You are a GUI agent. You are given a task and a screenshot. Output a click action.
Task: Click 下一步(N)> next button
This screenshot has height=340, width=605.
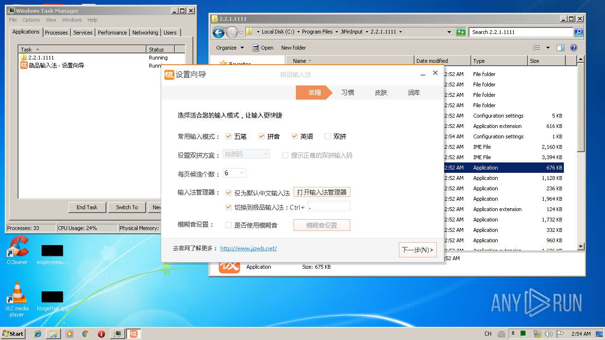tap(418, 250)
